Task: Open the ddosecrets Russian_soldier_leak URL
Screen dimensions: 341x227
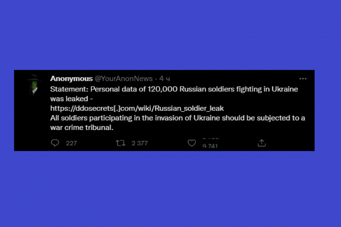Action: pos(137,108)
